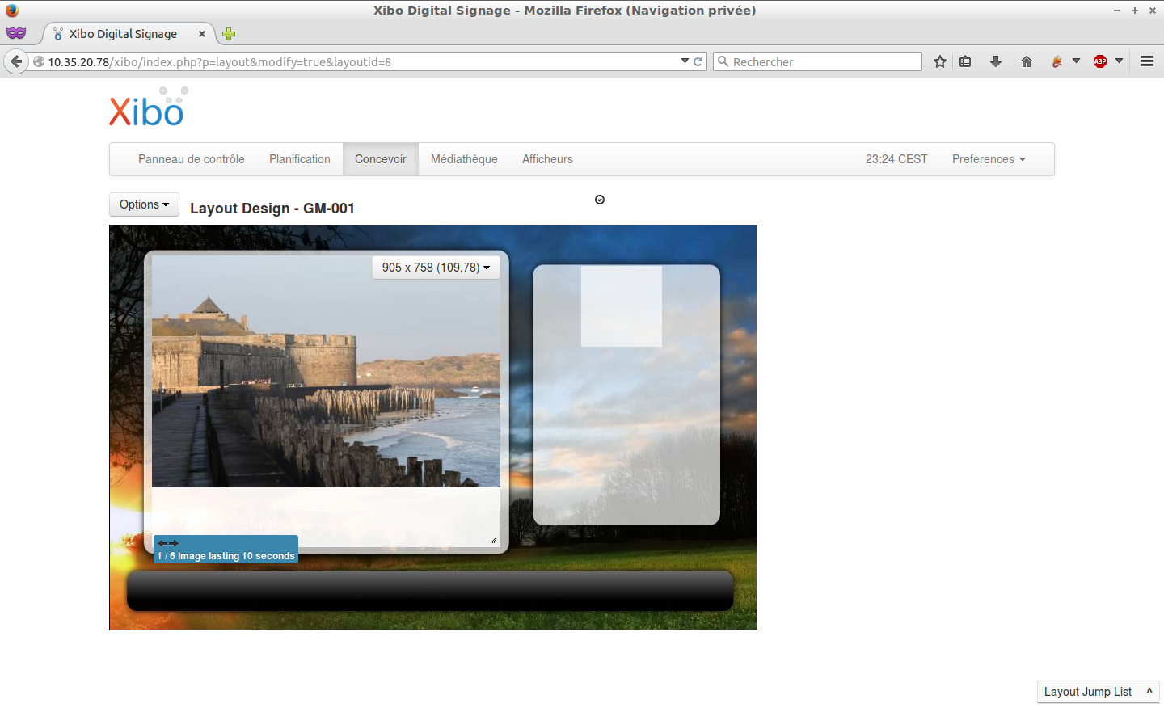Expand the Layout Jump List
The image size is (1164, 708).
1097,692
